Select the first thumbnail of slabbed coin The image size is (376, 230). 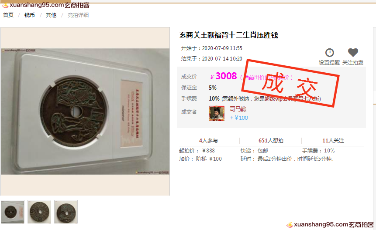[x=13, y=212]
